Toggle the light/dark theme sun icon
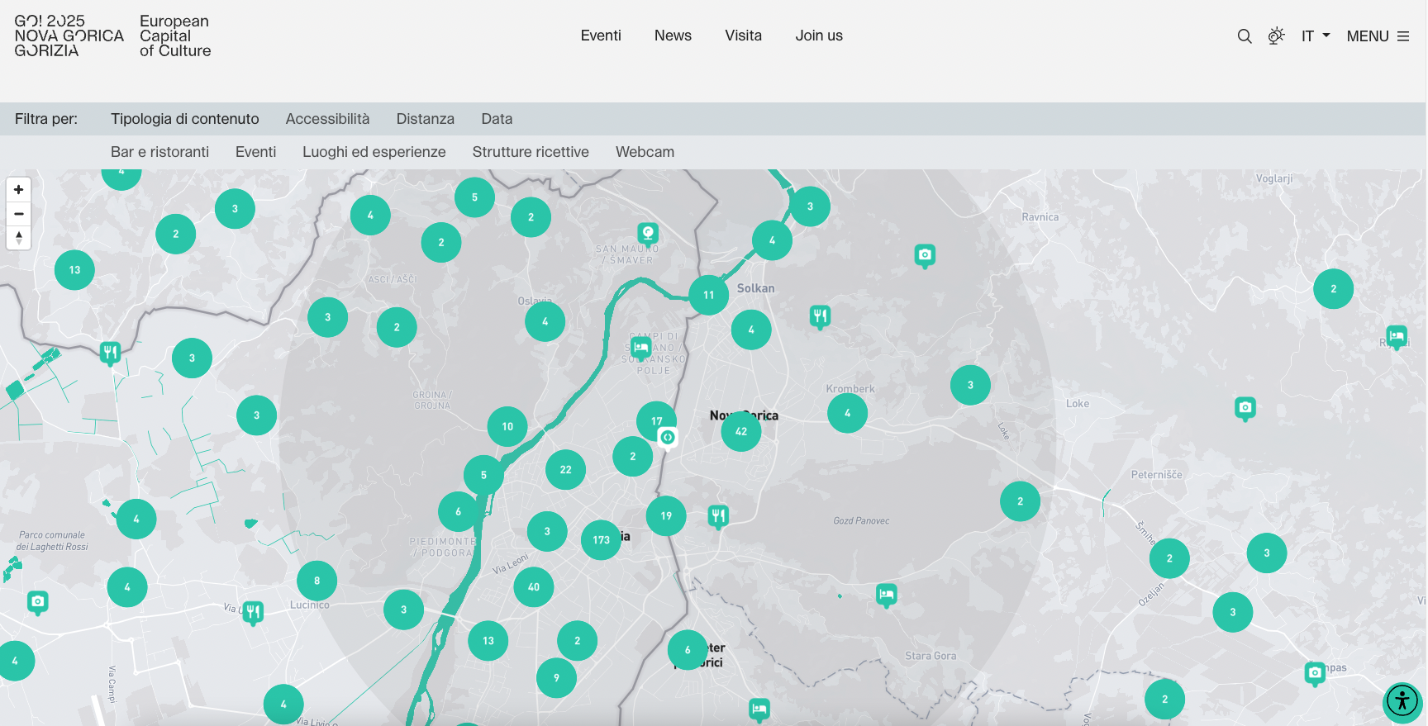 (1276, 36)
